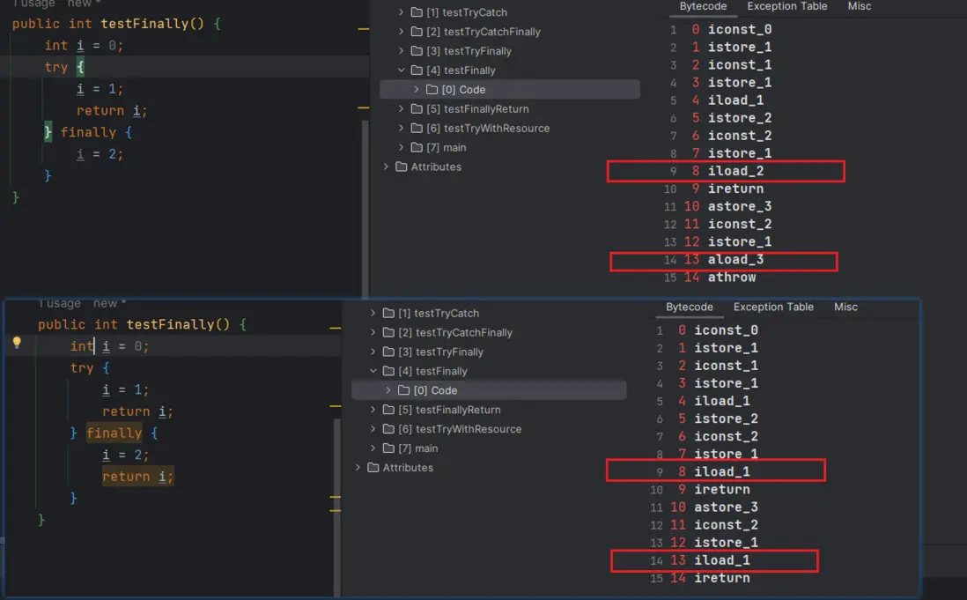Click 'i = 2;' line in upper editor

coord(100,154)
